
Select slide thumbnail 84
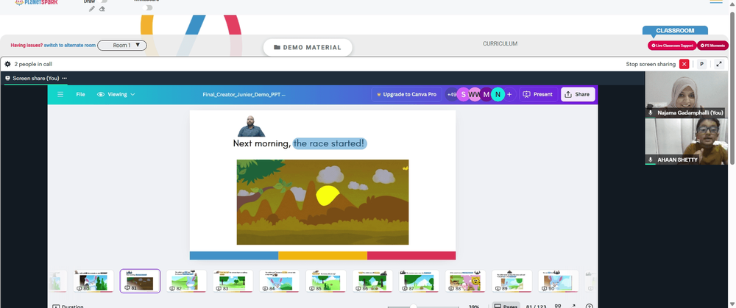pyautogui.click(x=279, y=281)
